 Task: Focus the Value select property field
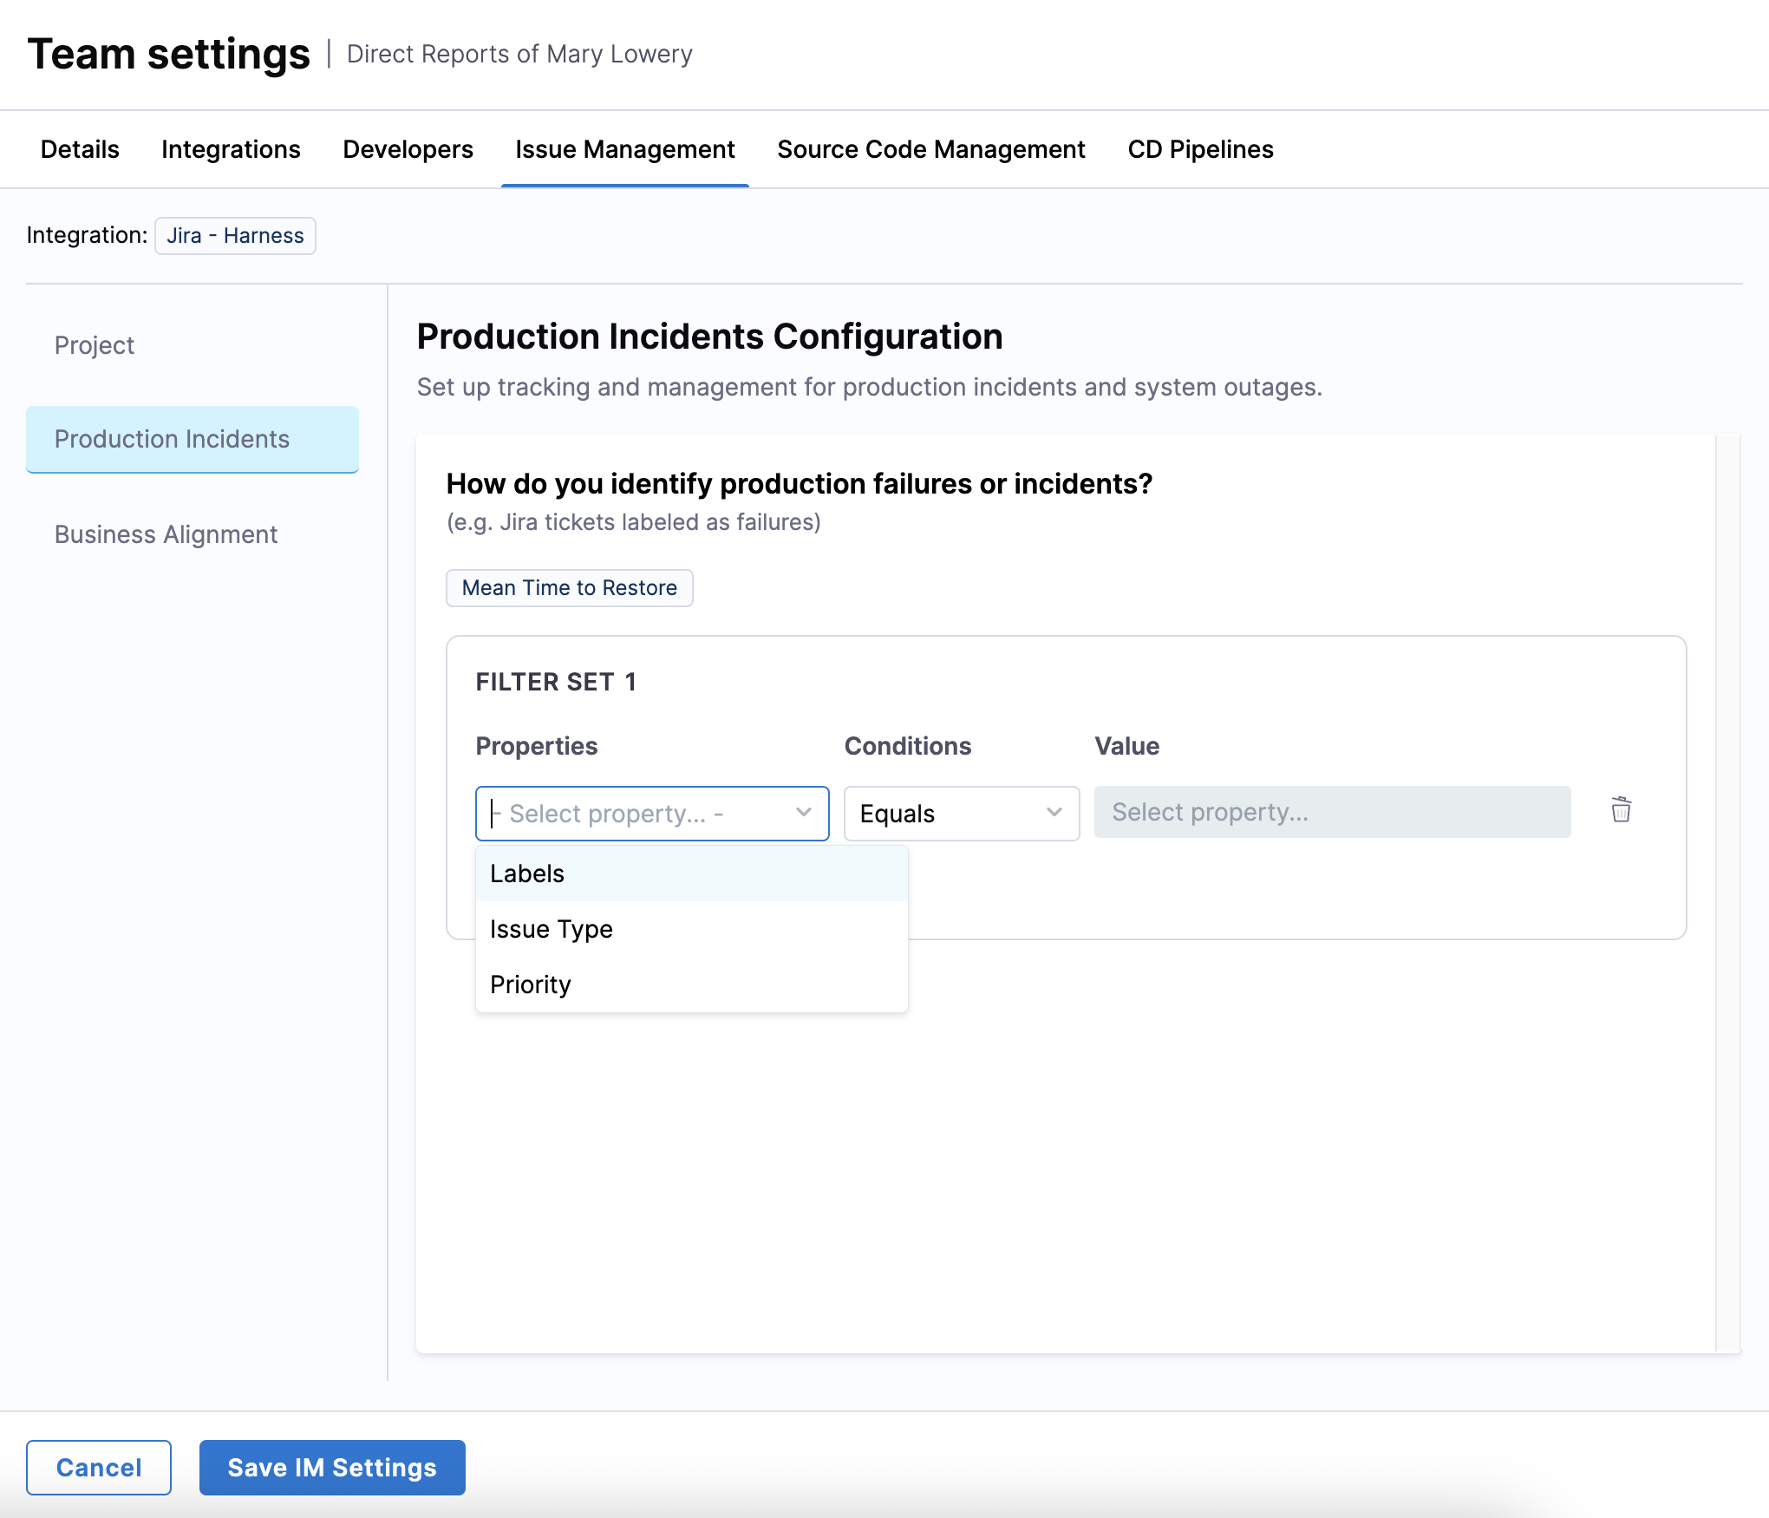[x=1332, y=813]
